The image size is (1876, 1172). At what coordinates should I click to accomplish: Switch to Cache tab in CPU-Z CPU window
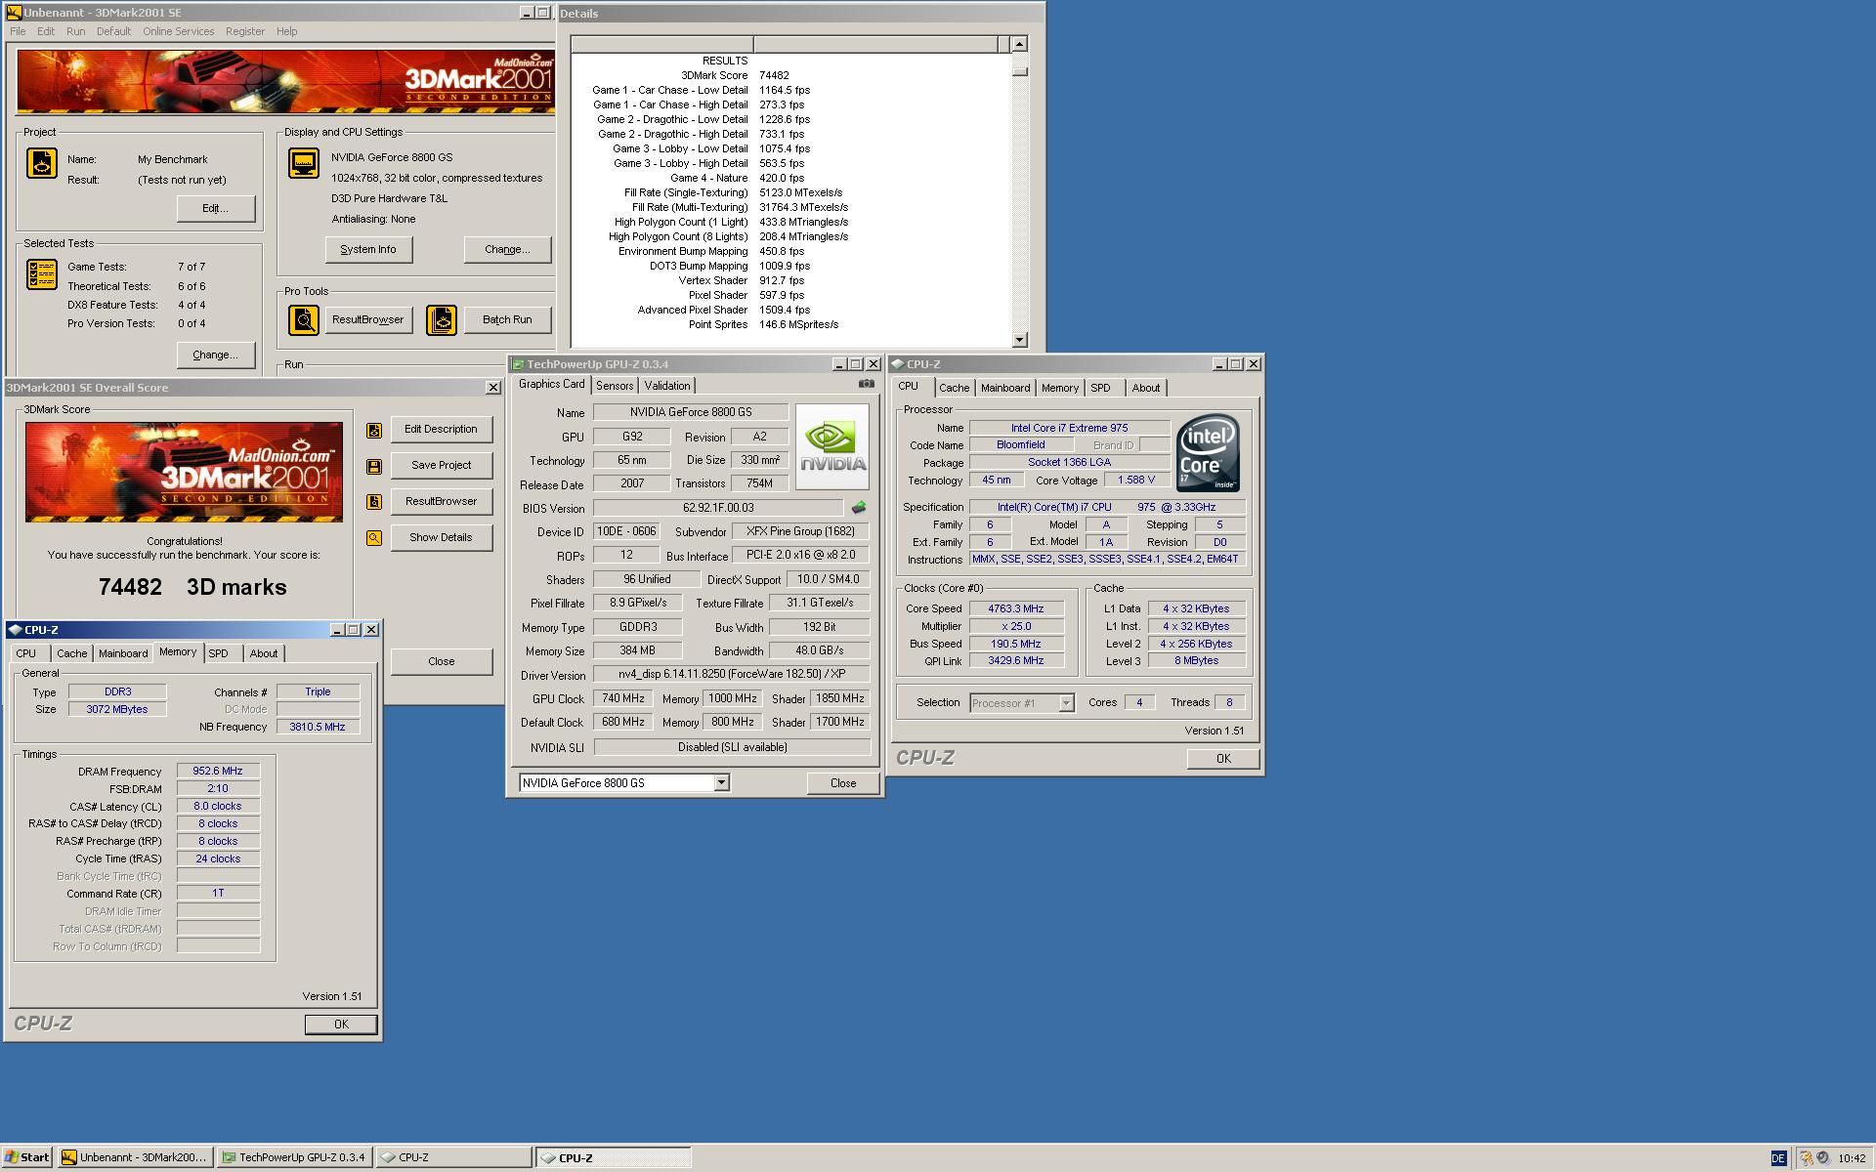click(955, 389)
